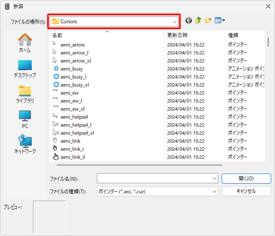
Task: Open the view menu dropdown
Action: [x=220, y=20]
